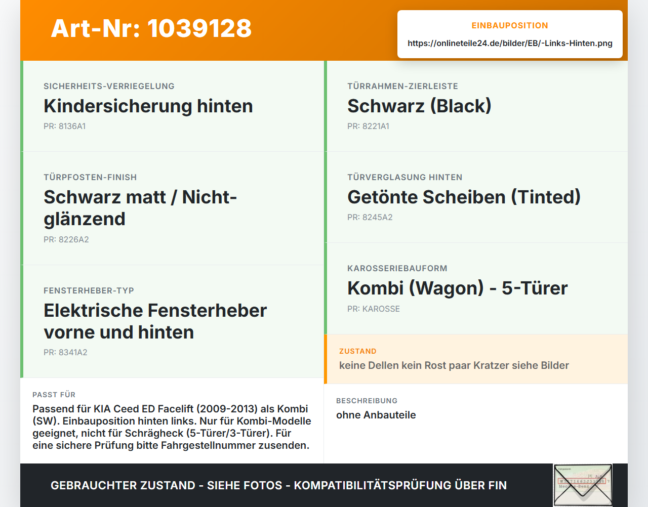Select the PASST FÜR compatibility text
648x507 pixels.
172,427
